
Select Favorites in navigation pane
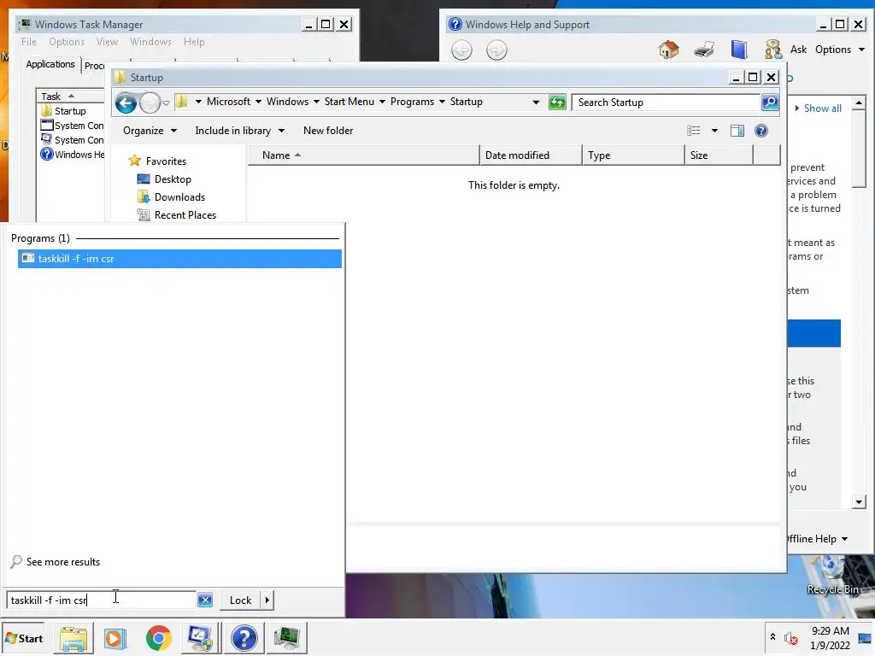pos(166,161)
